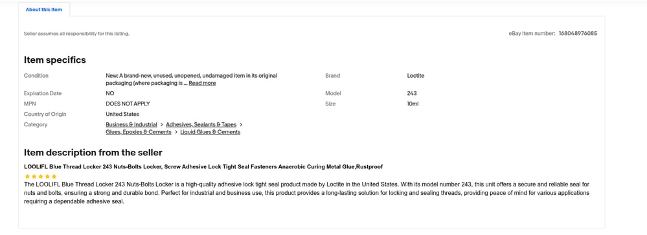Screen dimensions: 647x235
Task: Go to Glues, Epoxies & Cements category
Action: [x=138, y=132]
